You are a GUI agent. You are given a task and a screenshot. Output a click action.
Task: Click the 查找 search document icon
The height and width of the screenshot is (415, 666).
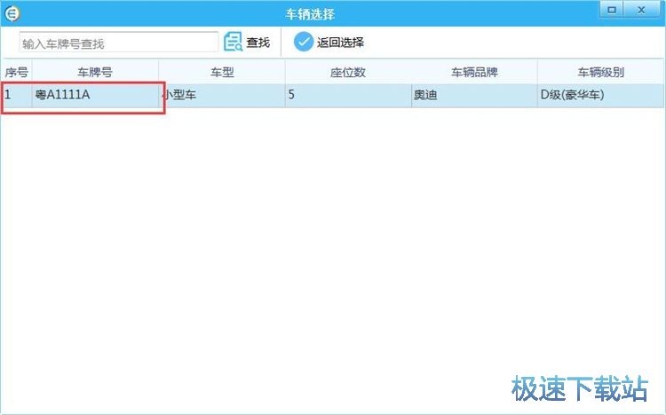click(233, 42)
